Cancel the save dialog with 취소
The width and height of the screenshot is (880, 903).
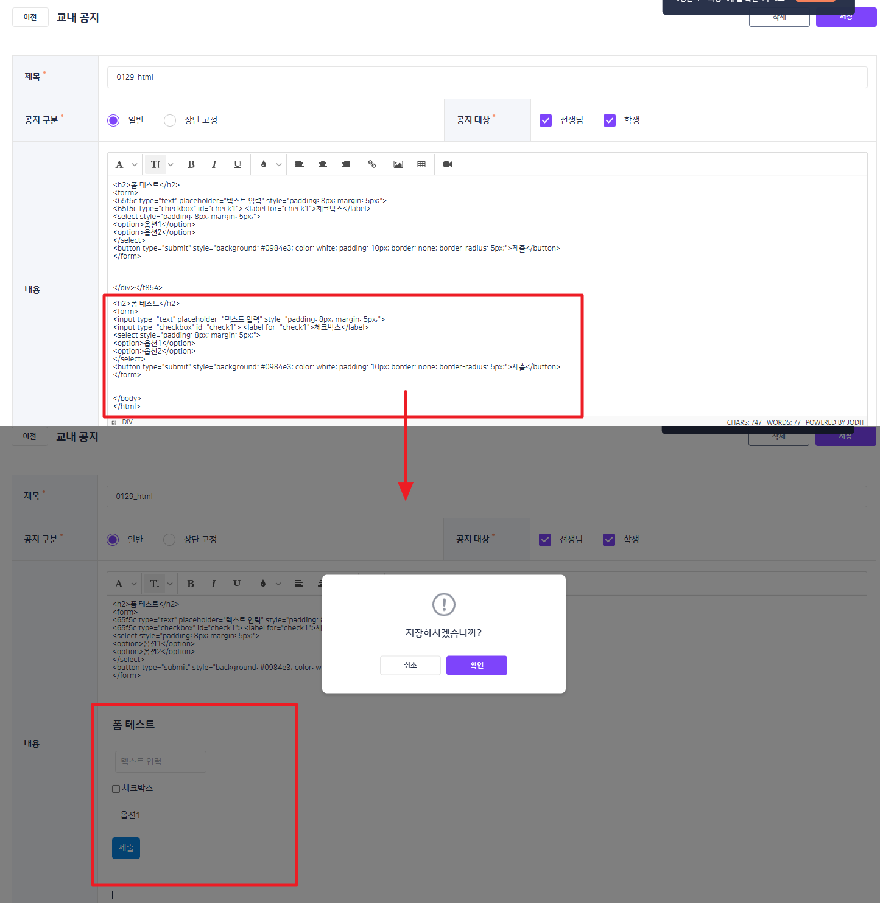pos(410,665)
